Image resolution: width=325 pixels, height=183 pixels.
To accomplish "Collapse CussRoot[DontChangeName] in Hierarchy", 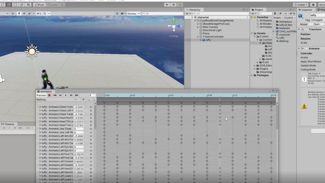I will click(x=195, y=21).
